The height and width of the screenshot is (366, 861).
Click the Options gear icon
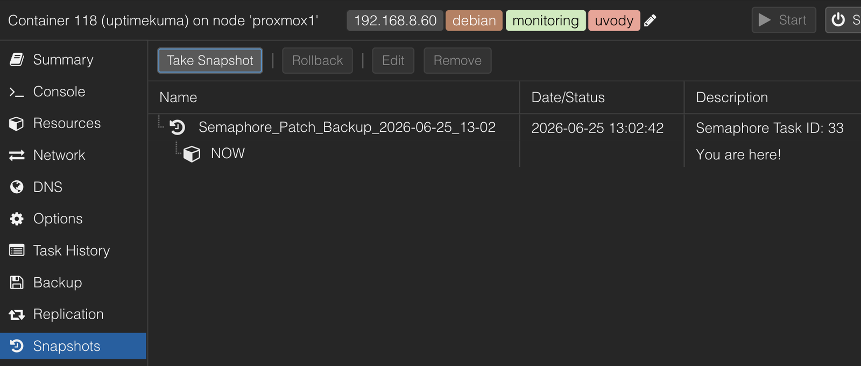(x=17, y=219)
